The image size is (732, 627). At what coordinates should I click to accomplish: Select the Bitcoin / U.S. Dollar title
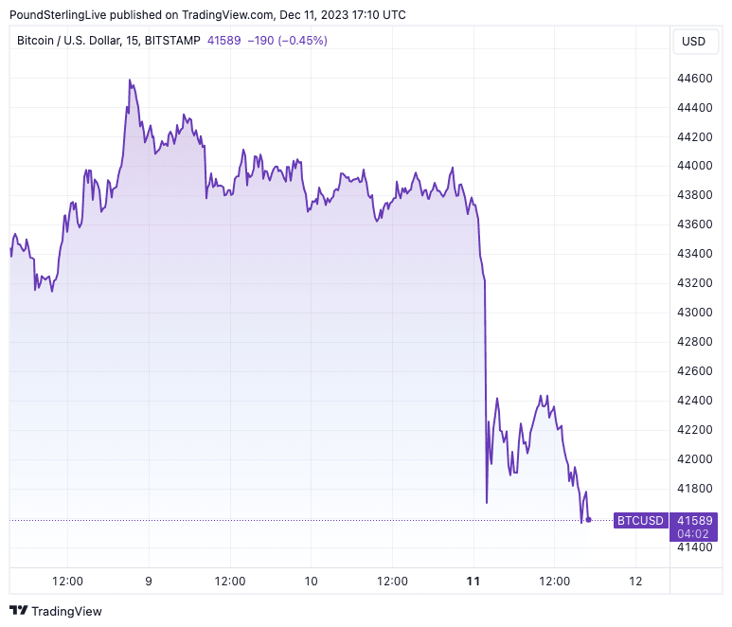click(78, 41)
